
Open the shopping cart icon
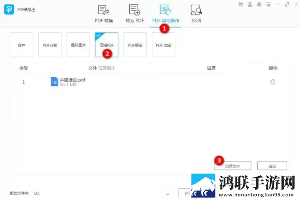241,4
